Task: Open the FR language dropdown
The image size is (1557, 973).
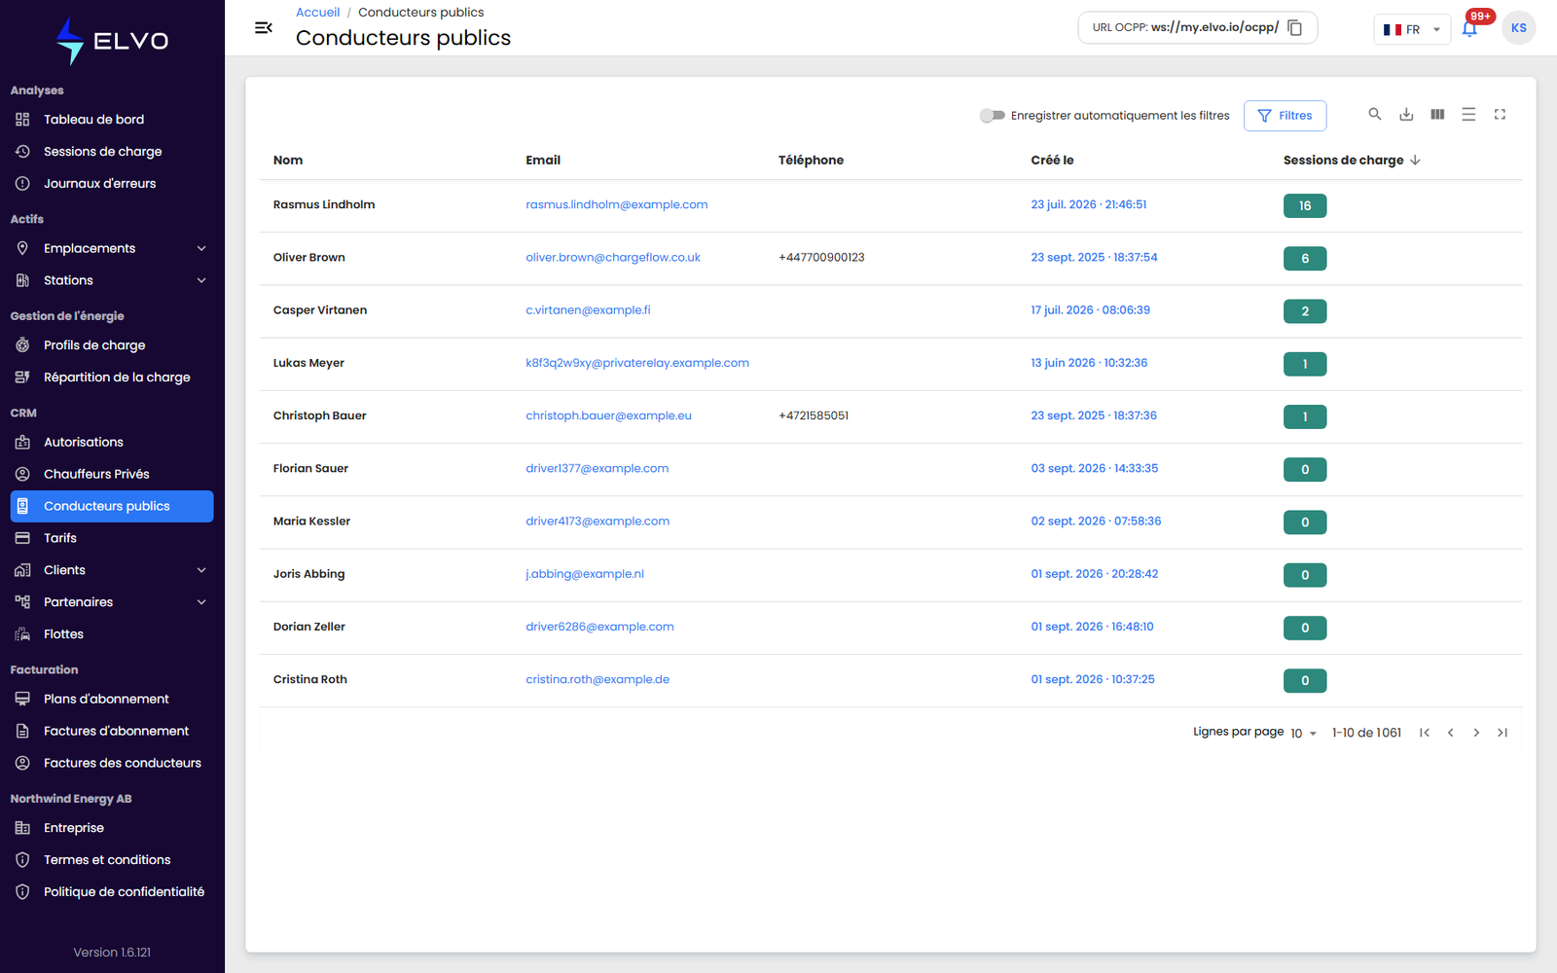Action: tap(1411, 29)
